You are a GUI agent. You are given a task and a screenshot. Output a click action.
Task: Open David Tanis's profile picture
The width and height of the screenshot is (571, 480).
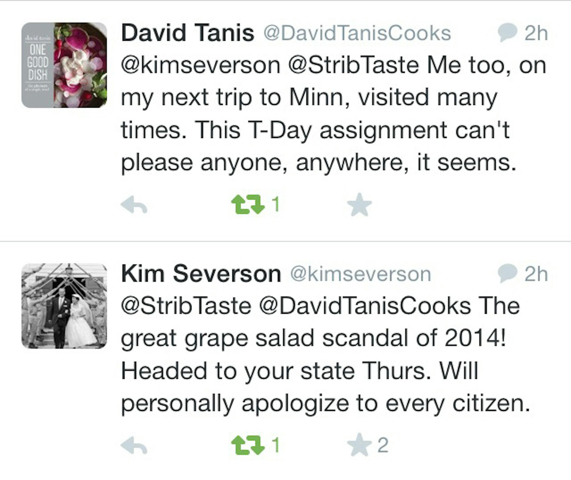(64, 65)
